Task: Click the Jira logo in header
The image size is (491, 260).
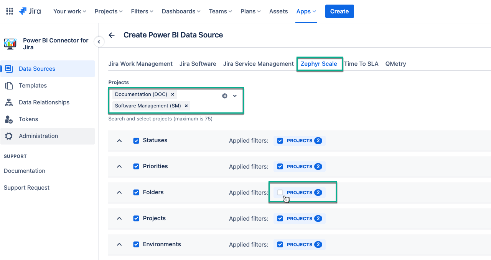Action: tap(30, 11)
